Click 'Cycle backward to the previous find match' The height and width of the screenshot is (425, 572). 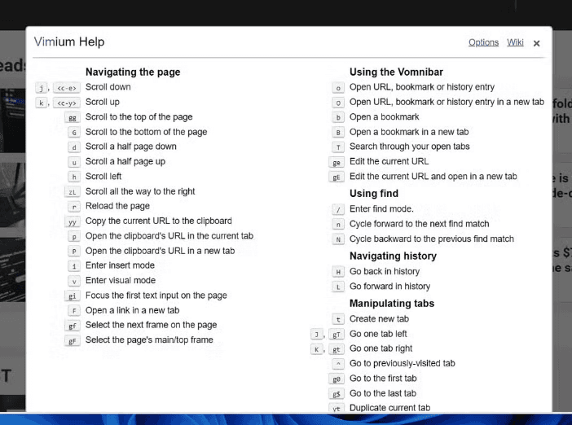(x=432, y=239)
